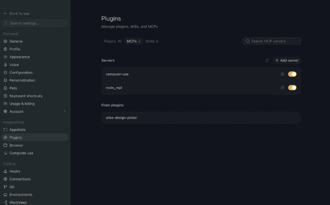The width and height of the screenshot is (330, 205).
Task: Open settings gear for node_repl server
Action: coord(282,88)
